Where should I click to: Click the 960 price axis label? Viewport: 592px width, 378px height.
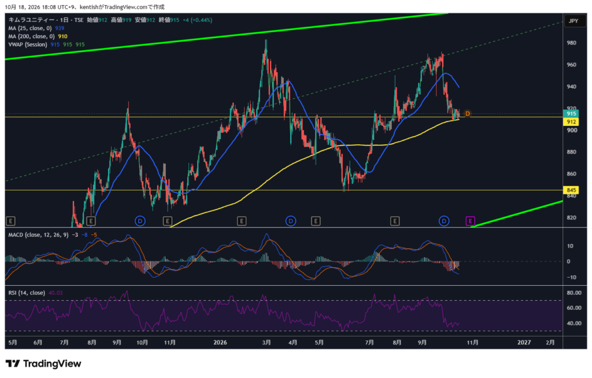(571, 65)
